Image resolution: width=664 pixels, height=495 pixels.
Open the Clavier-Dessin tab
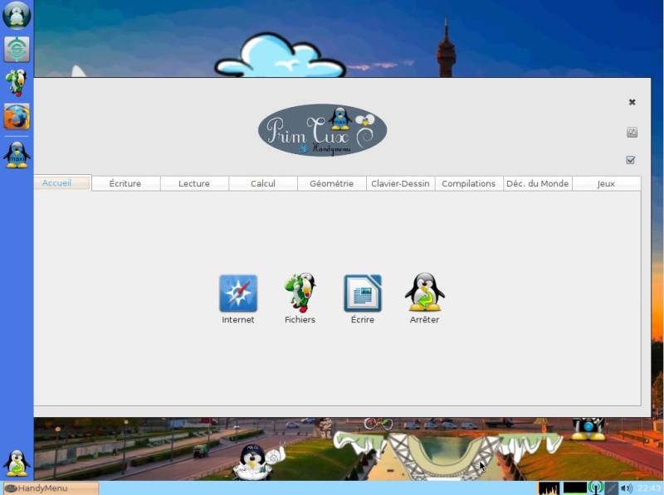click(400, 183)
